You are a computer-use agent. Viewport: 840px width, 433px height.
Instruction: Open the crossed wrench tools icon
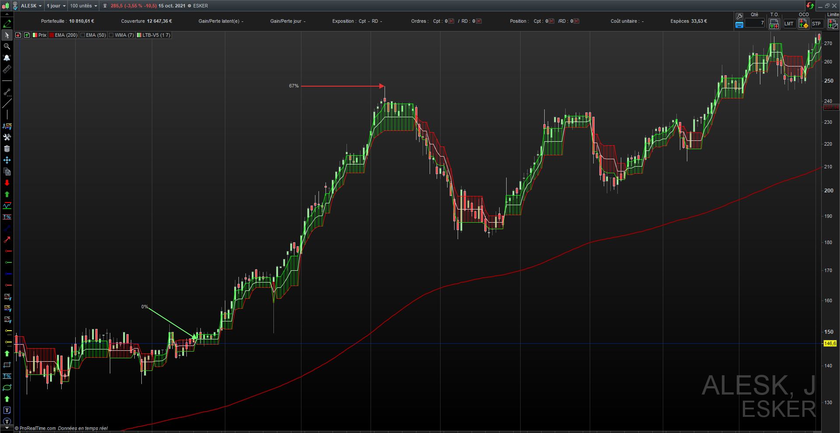pyautogui.click(x=7, y=137)
